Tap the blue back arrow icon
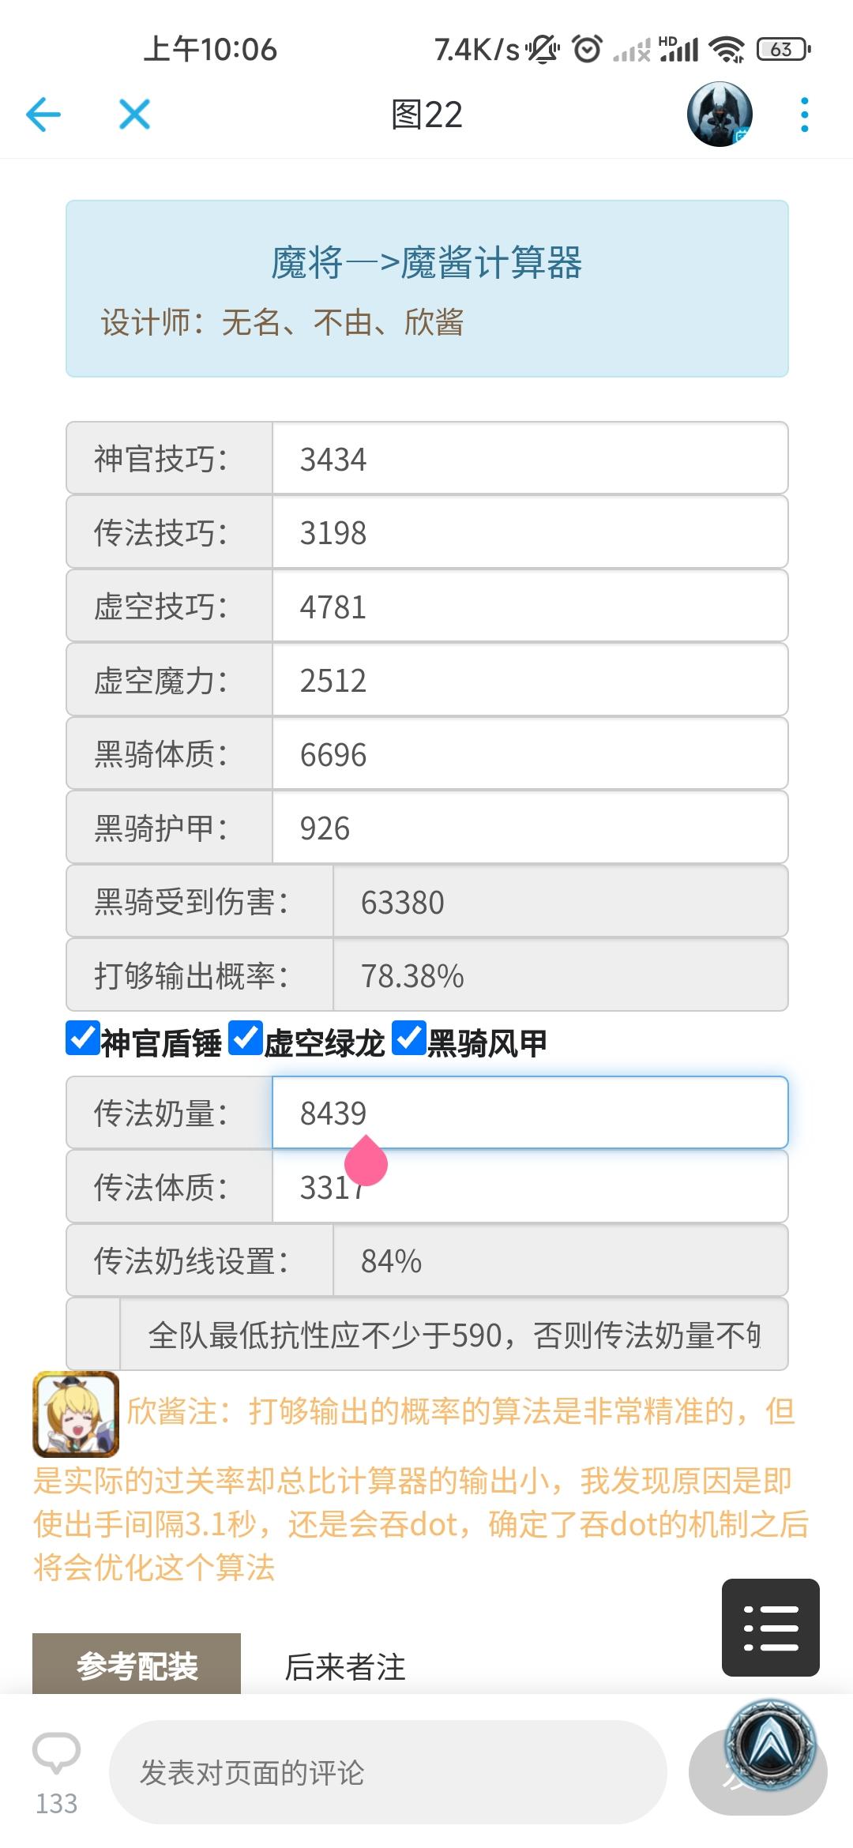The image size is (853, 1848). (43, 115)
